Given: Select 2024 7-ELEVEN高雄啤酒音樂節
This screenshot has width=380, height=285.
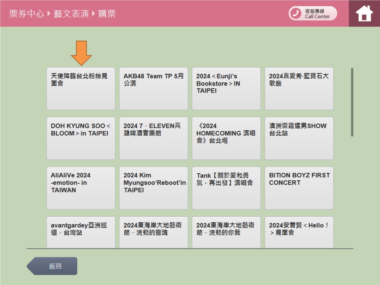Looking at the screenshot, I should (153, 138).
